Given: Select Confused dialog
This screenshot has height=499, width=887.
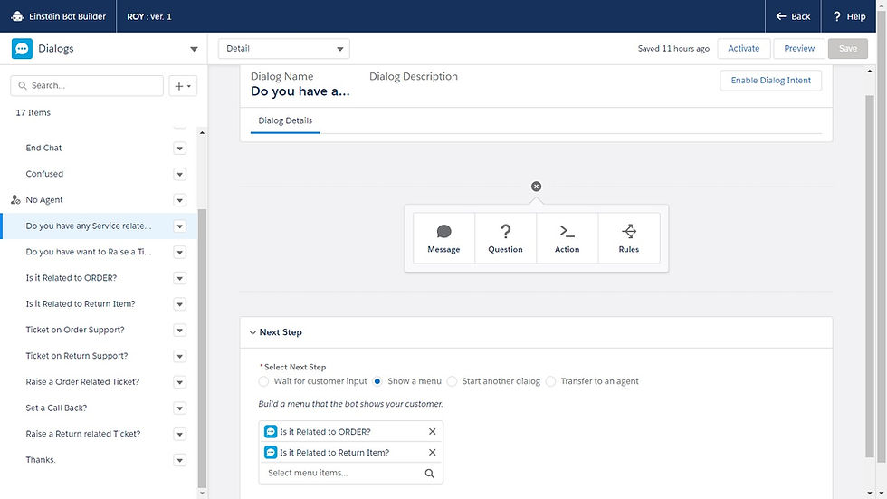Looking at the screenshot, I should point(44,174).
